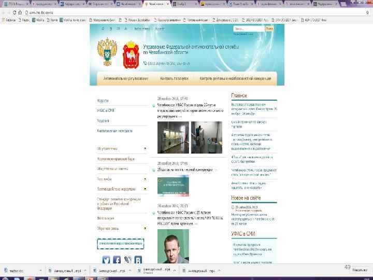Image resolution: width=373 pixels, height=280 pixels.
Task: Click the phone icon below site title
Action: click(145, 63)
